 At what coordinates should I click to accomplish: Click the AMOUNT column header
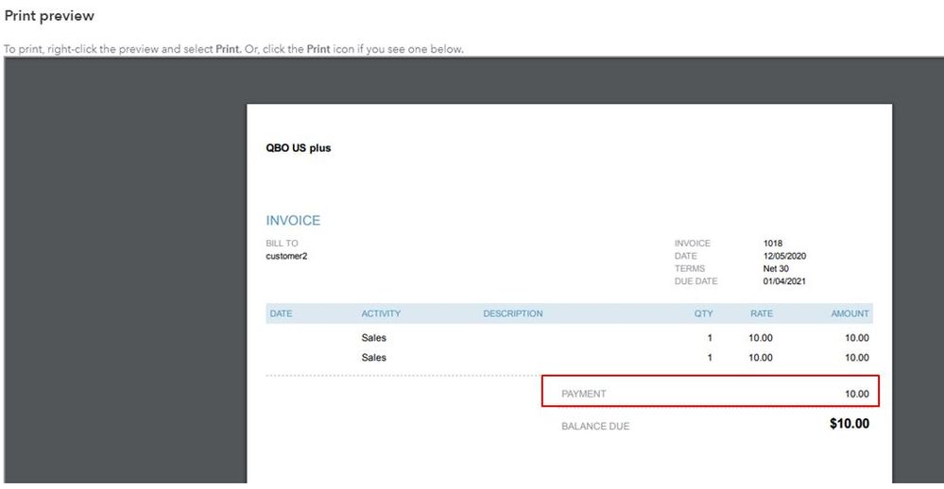point(850,313)
